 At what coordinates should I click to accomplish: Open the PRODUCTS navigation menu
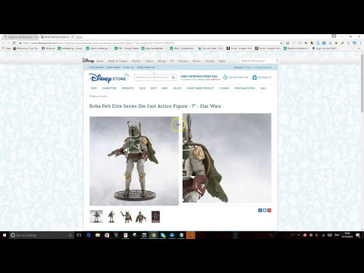coord(127,88)
